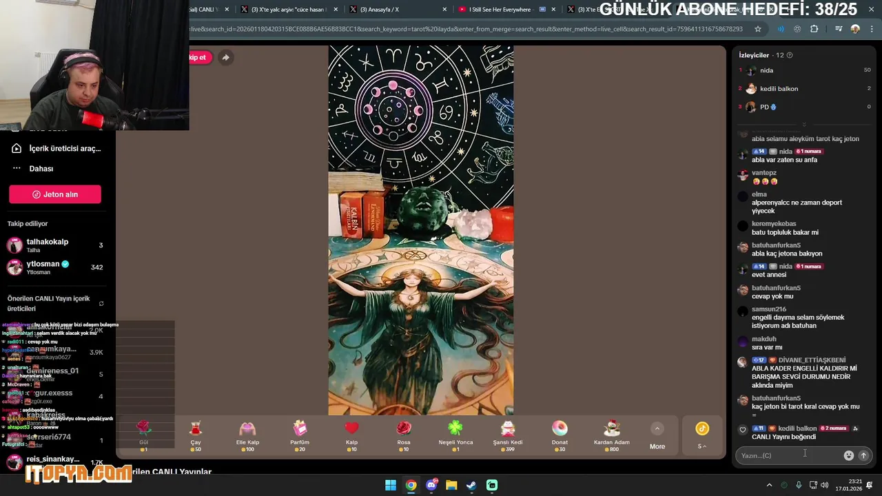Image resolution: width=882 pixels, height=496 pixels.
Task: Open Steam from the taskbar
Action: (471, 485)
